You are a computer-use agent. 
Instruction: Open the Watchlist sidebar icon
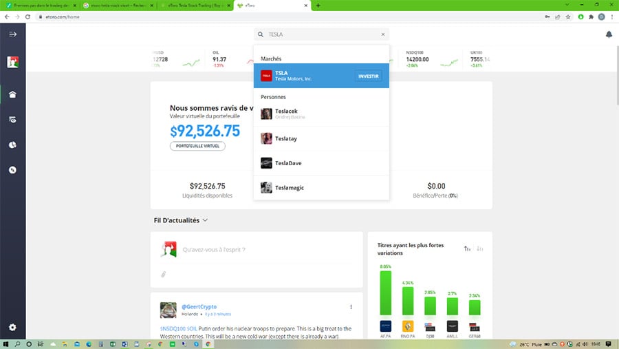click(12, 120)
